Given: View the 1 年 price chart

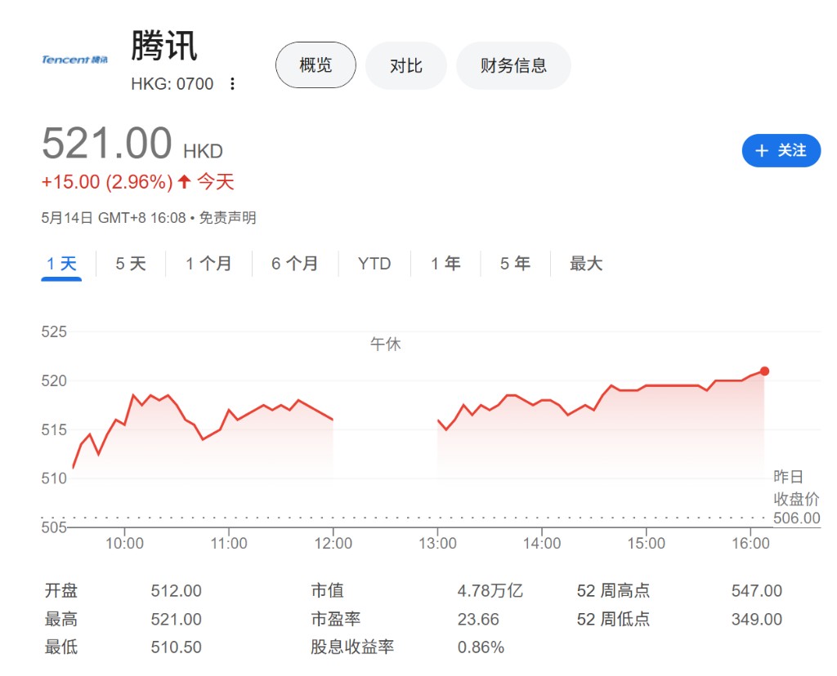Looking at the screenshot, I should pyautogui.click(x=446, y=264).
